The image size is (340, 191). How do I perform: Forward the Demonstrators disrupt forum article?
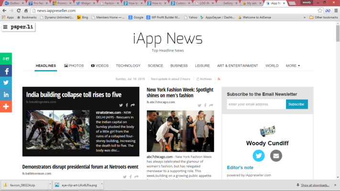pos(136,177)
